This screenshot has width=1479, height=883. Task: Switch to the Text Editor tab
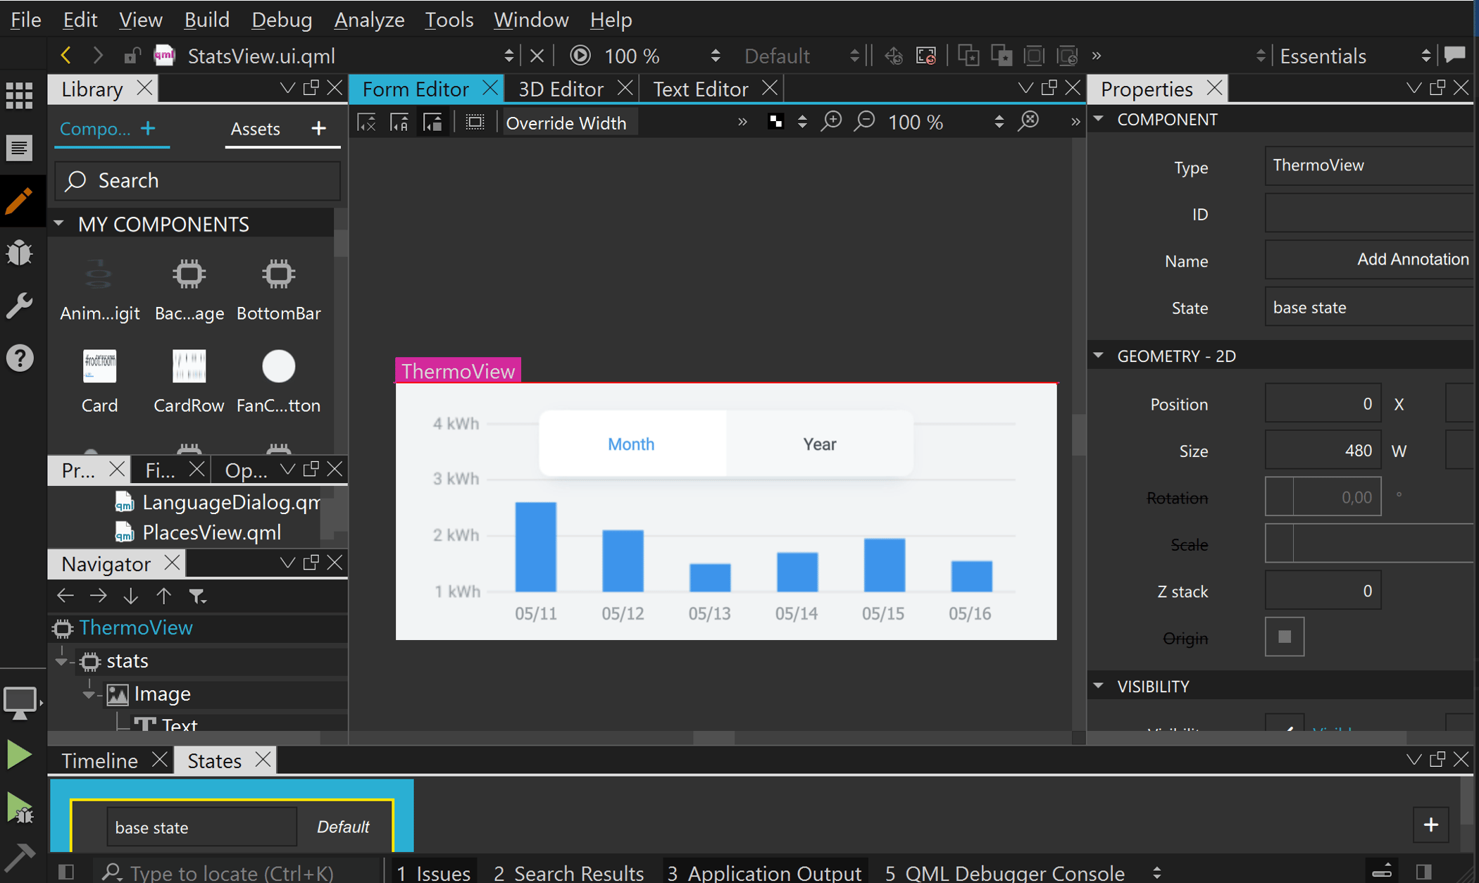pyautogui.click(x=699, y=89)
